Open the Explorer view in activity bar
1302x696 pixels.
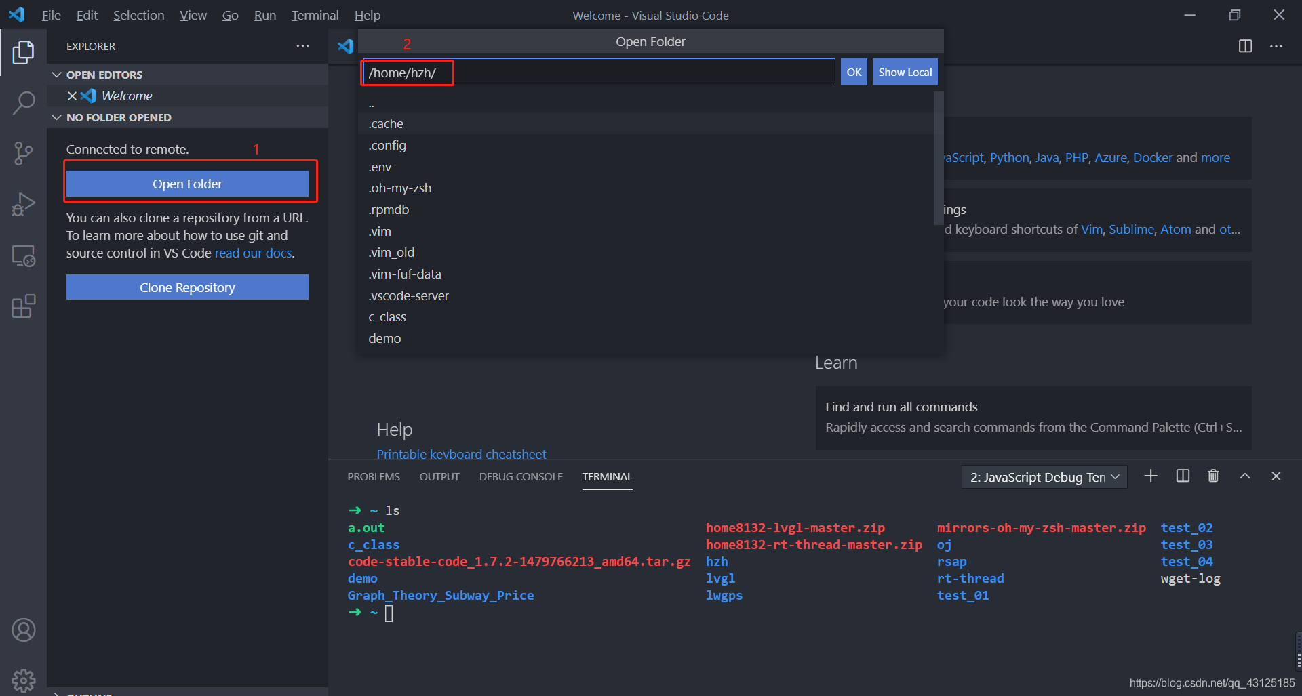pos(23,52)
